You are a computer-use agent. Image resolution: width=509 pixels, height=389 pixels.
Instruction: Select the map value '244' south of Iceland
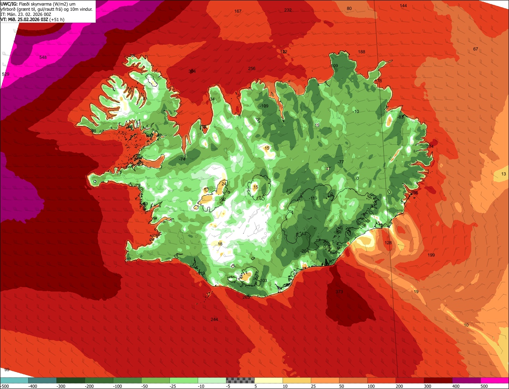(x=214, y=319)
